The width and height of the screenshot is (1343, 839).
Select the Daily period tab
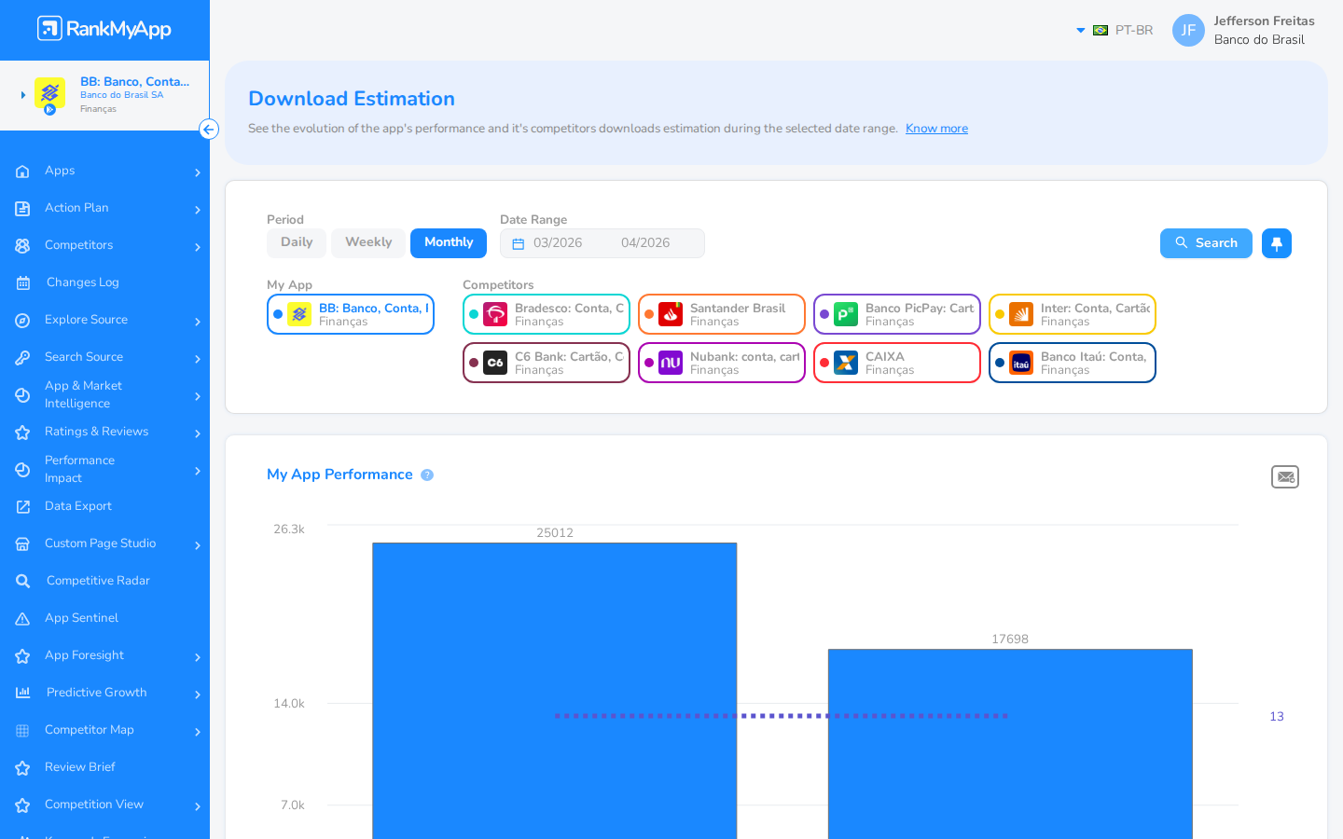(297, 242)
